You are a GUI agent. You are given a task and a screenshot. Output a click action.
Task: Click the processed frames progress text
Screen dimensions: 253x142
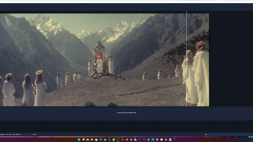126,113
